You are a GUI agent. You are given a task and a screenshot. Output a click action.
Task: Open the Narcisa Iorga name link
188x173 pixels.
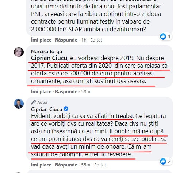tap(46, 51)
